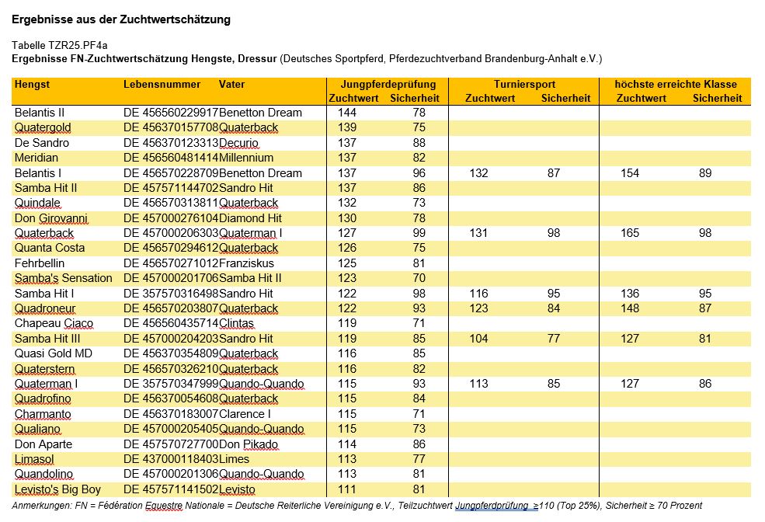
Task: Click Zuchtwert '111' in Levisto's Big Boy row
Action: pyautogui.click(x=347, y=489)
